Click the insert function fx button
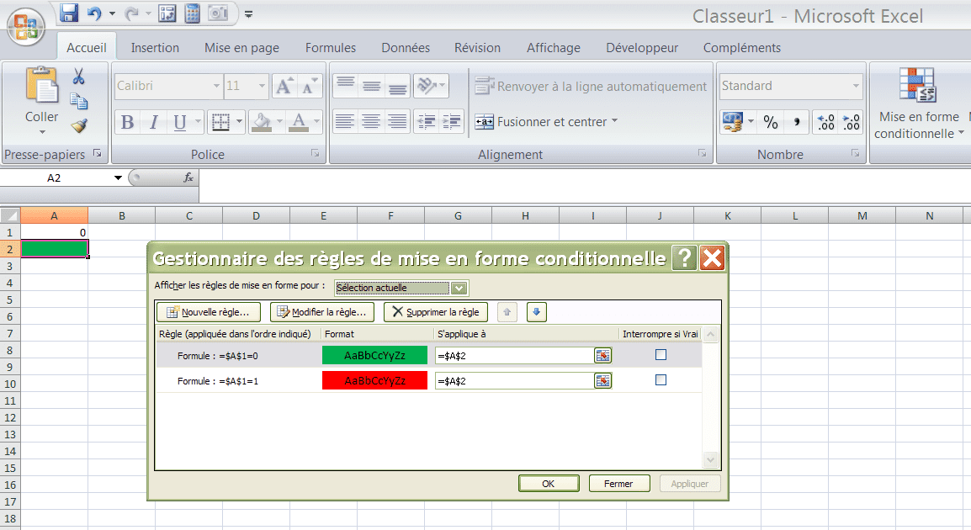 coord(188,178)
